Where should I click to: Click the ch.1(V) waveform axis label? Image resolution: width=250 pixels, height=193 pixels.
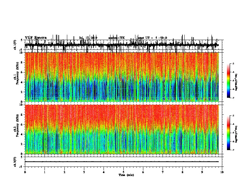coord(15,45)
